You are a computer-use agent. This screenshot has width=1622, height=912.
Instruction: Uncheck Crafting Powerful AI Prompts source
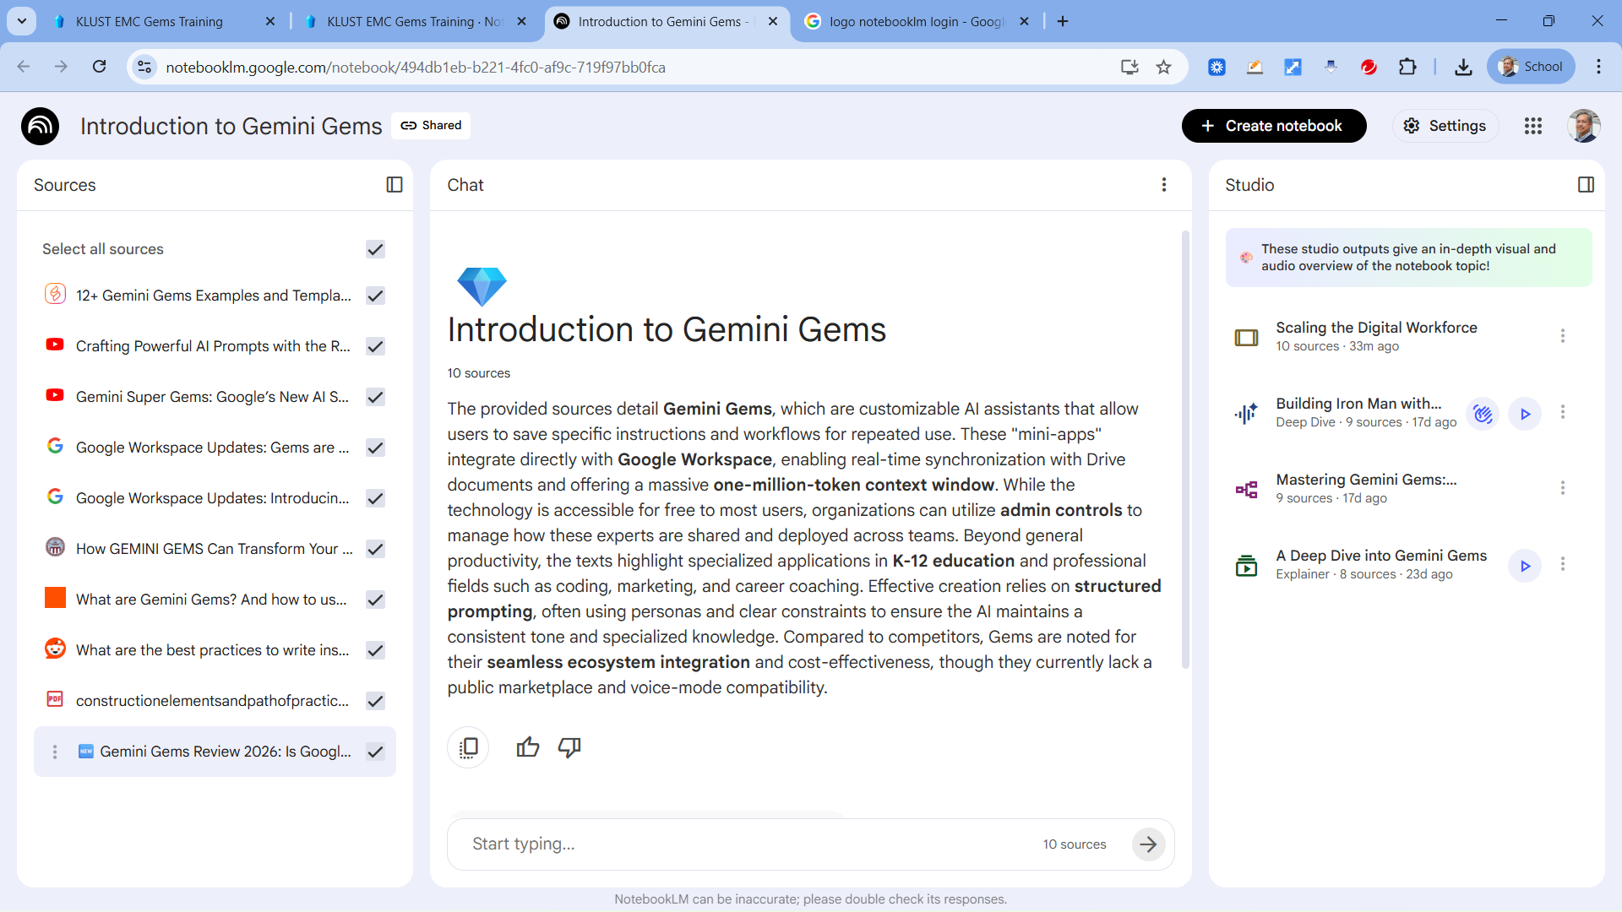click(376, 346)
